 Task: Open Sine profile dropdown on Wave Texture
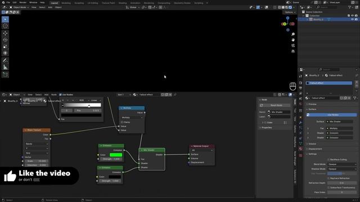(x=37, y=153)
